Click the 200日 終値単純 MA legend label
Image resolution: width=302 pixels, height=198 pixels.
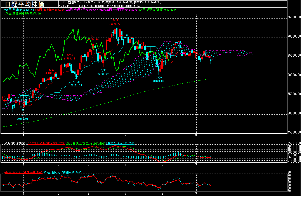23,13
